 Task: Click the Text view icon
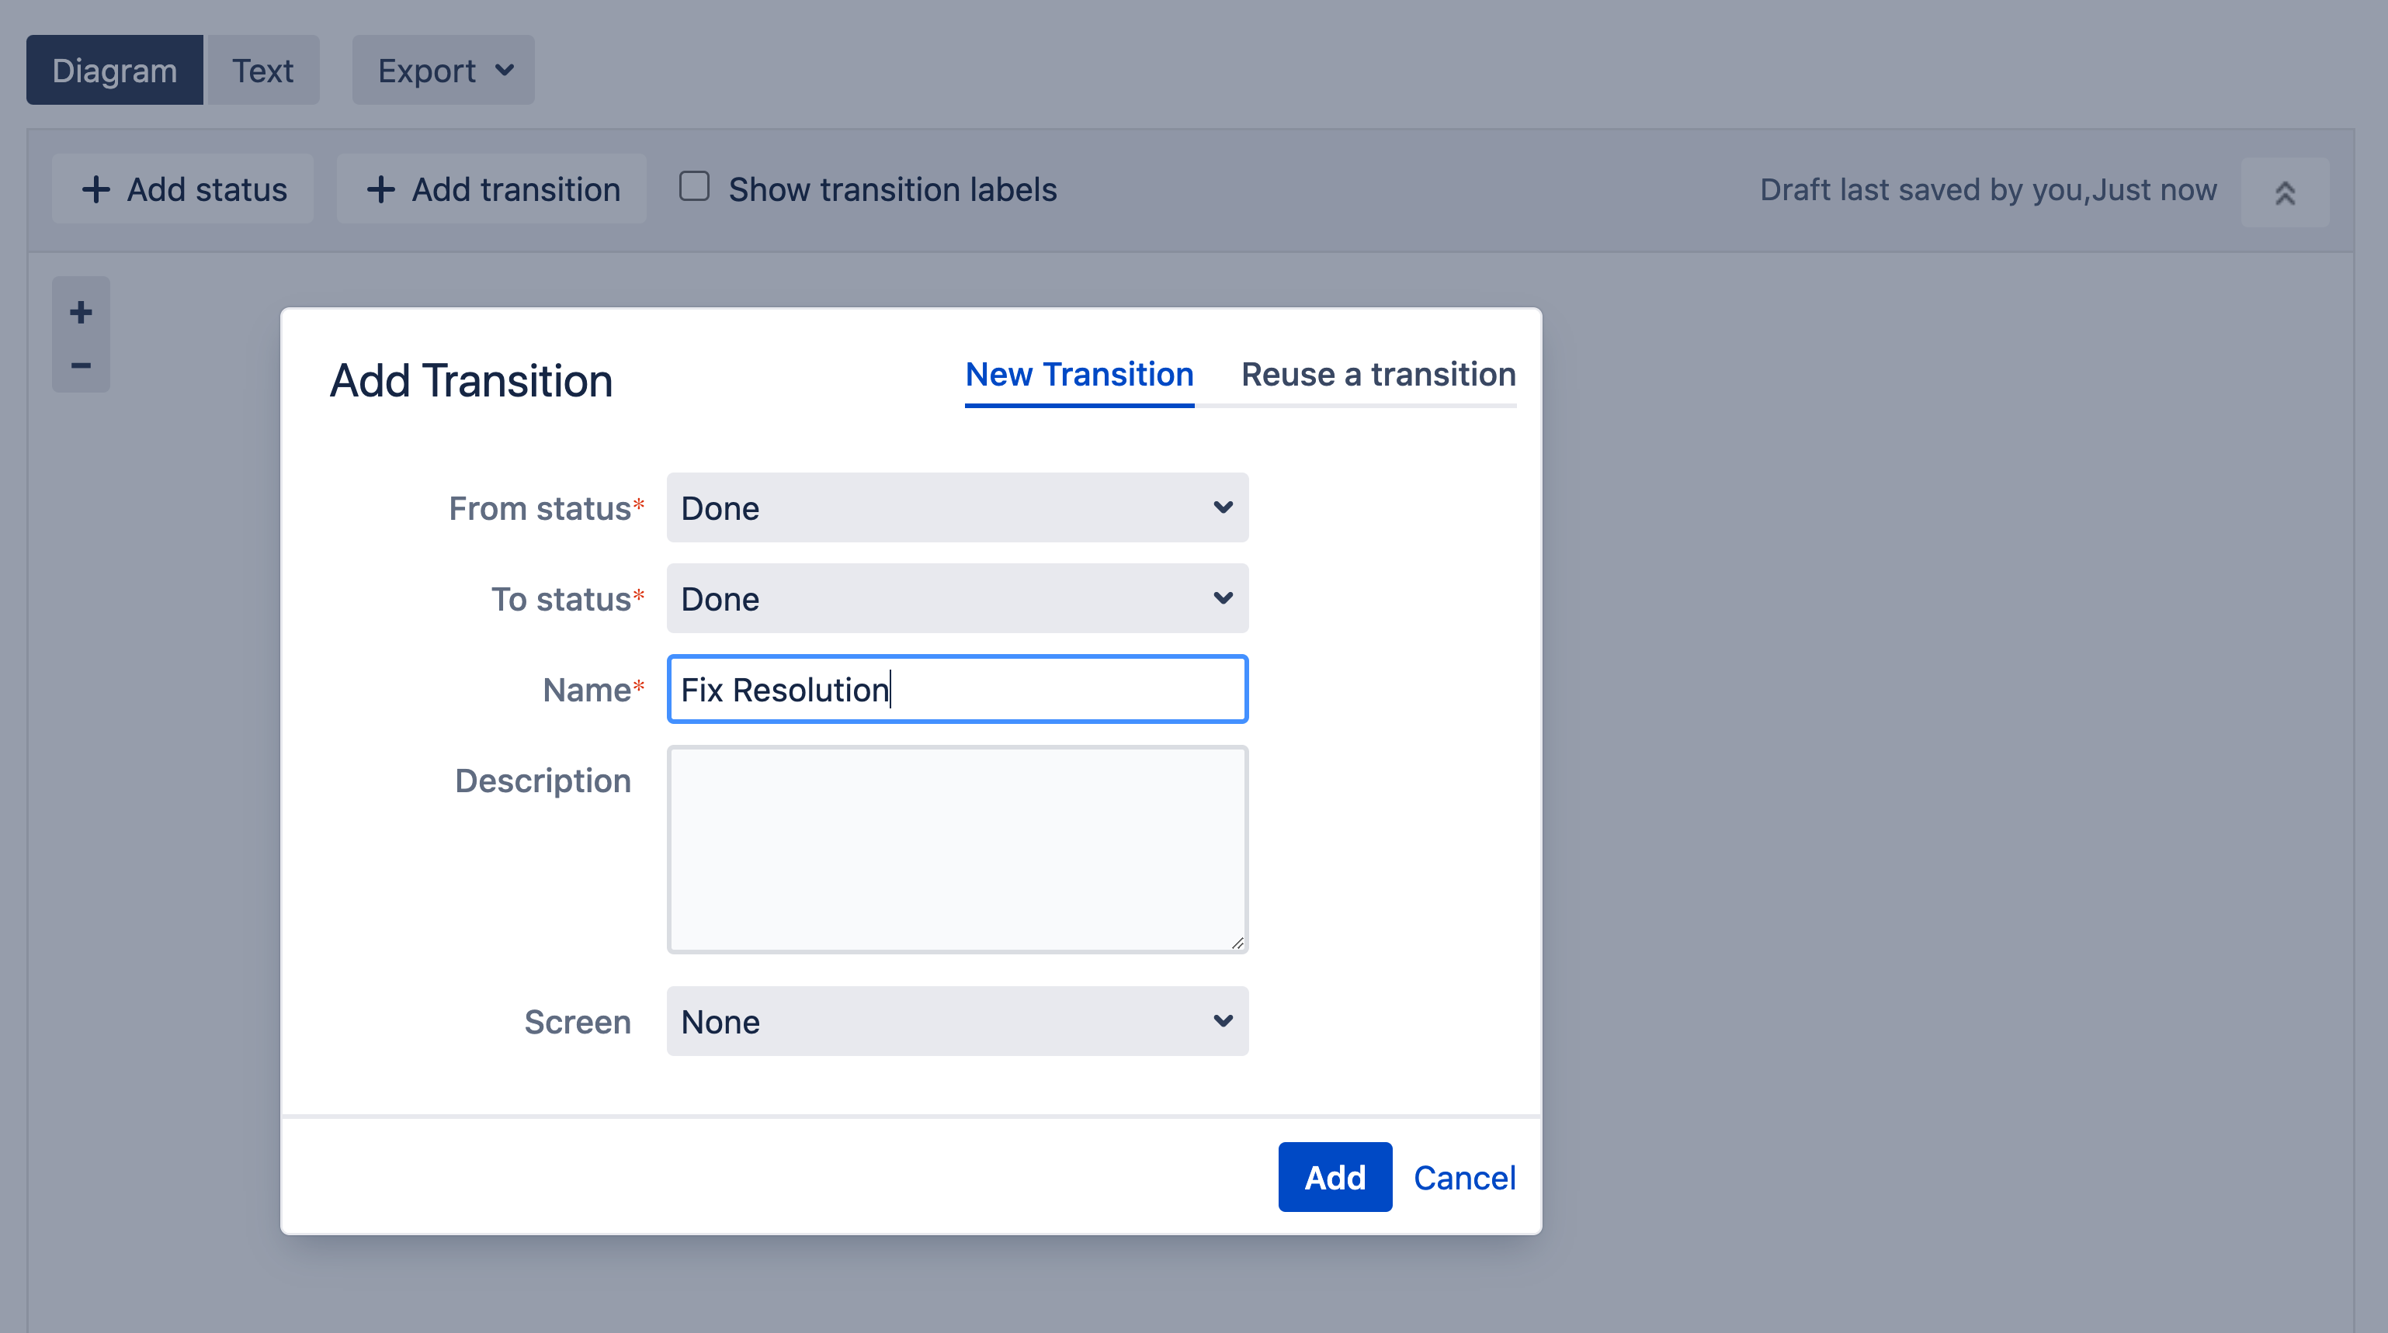pos(264,69)
